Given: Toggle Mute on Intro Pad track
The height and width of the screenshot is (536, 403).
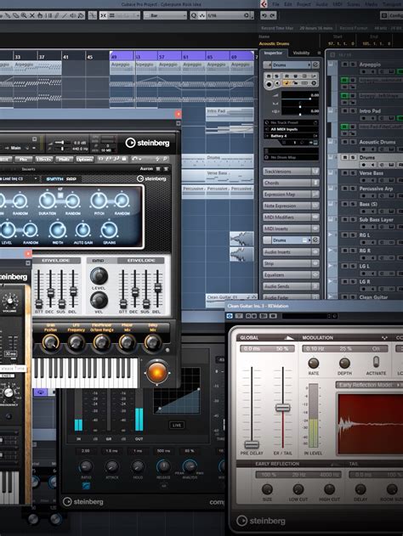Looking at the screenshot, I should pyautogui.click(x=345, y=110).
